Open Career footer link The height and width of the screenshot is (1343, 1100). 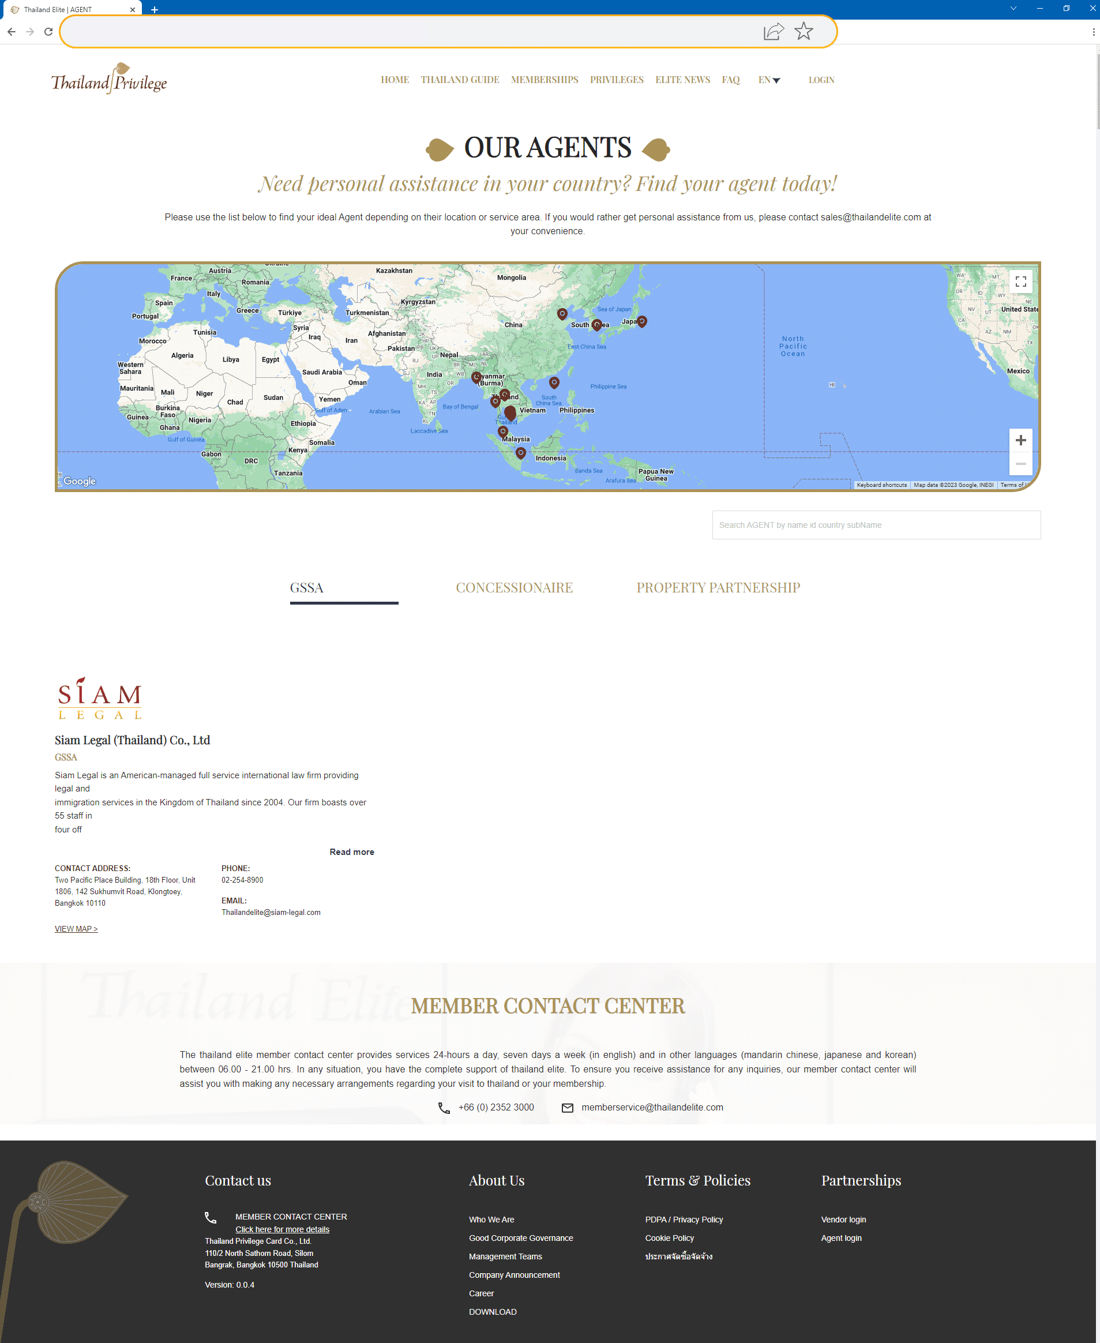[x=481, y=1293]
